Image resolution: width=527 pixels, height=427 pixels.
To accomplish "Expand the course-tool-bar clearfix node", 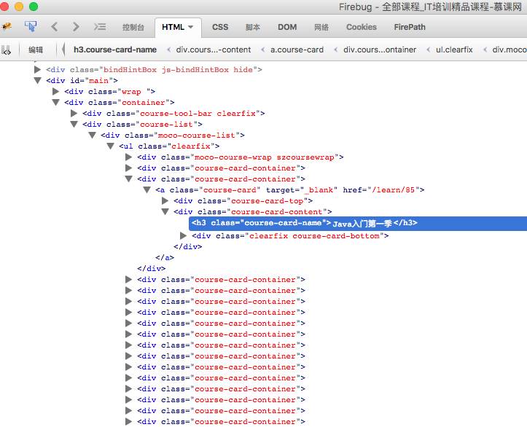I will point(74,113).
